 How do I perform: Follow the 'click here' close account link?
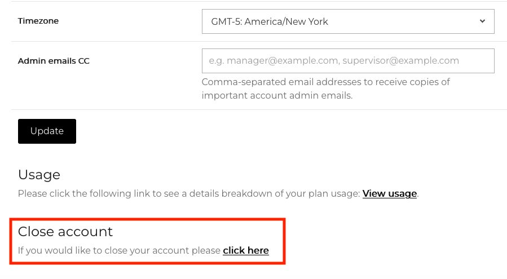(x=246, y=250)
